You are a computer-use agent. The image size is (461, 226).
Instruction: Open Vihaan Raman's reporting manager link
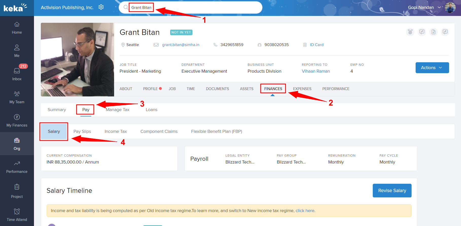pyautogui.click(x=316, y=71)
